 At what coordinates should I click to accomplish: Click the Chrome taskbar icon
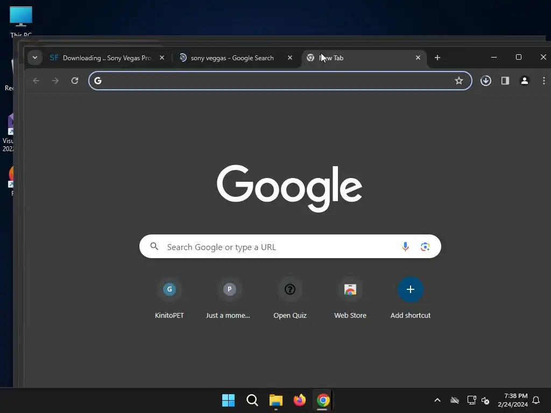tap(323, 400)
